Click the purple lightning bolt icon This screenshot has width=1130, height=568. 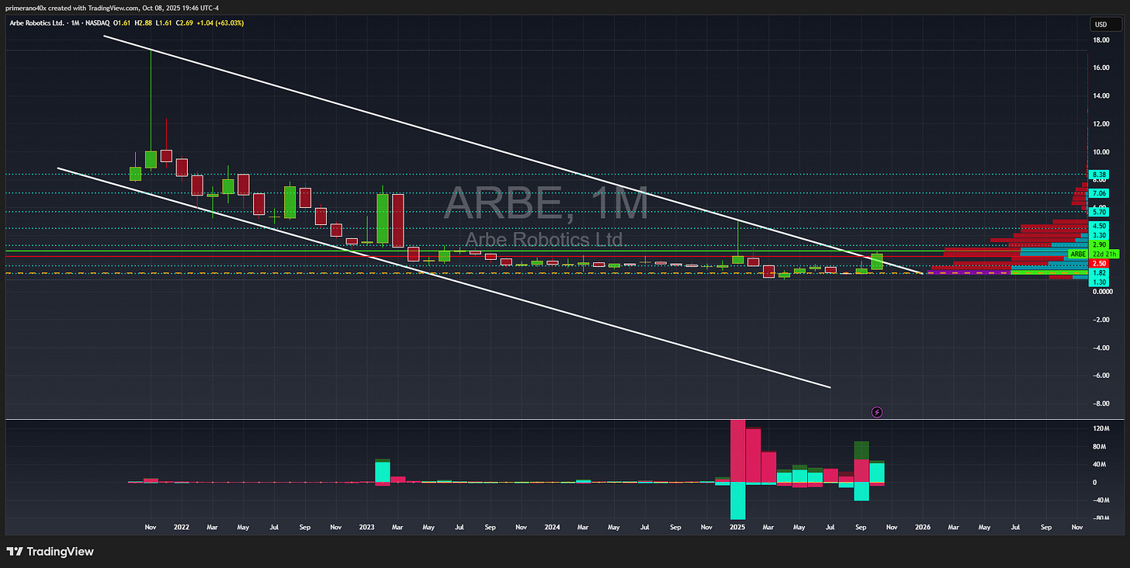click(877, 412)
